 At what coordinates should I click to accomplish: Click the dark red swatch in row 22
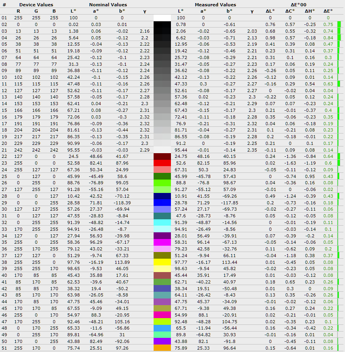pyautogui.click(x=162, y=156)
